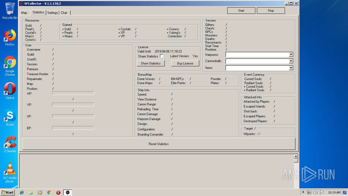Open the Opera desktop shortcut
348x196 pixels.
click(10, 91)
